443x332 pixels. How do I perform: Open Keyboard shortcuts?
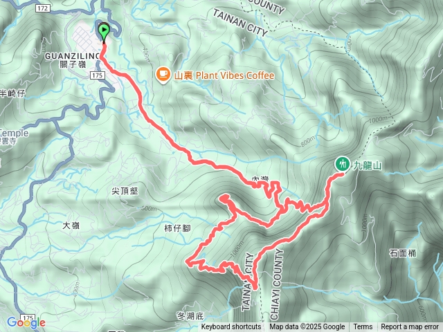[230, 327]
